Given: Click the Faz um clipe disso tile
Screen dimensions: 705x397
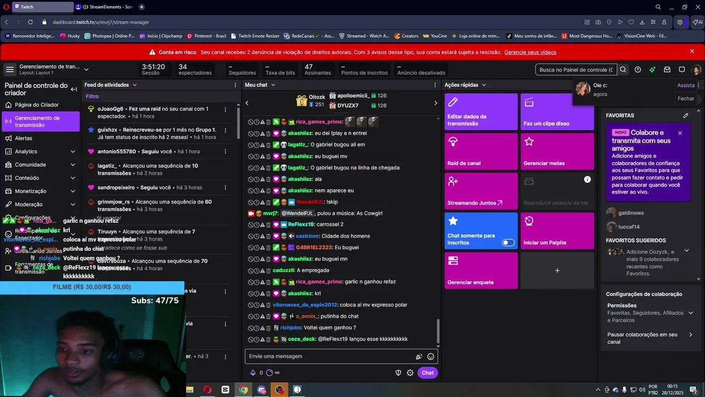Looking at the screenshot, I should coord(557,111).
